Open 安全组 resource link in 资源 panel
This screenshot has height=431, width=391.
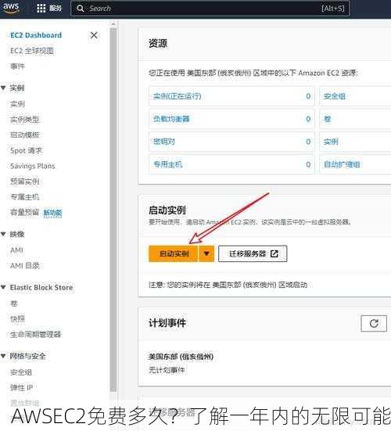tap(335, 96)
